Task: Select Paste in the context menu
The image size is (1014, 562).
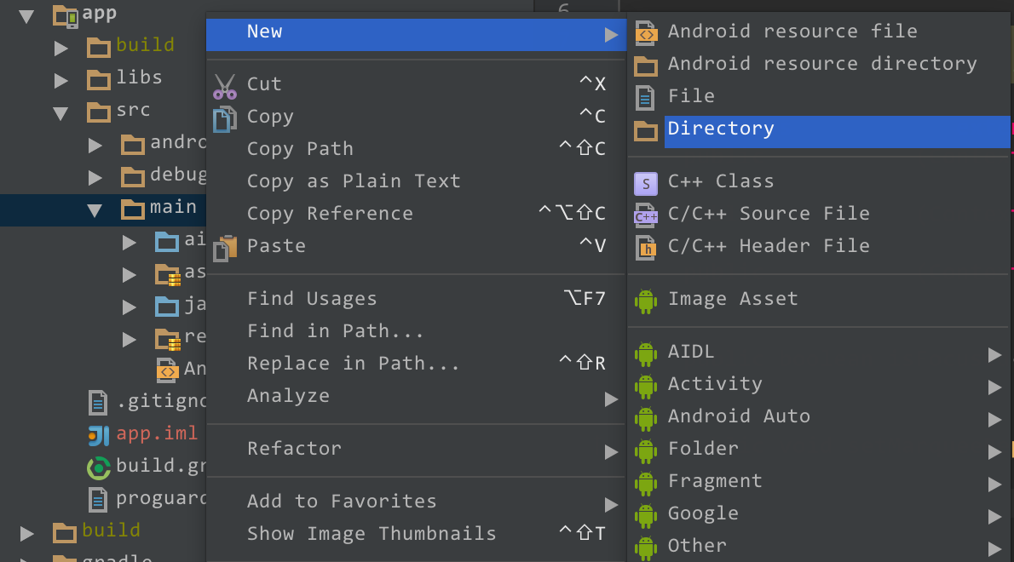Action: click(416, 245)
